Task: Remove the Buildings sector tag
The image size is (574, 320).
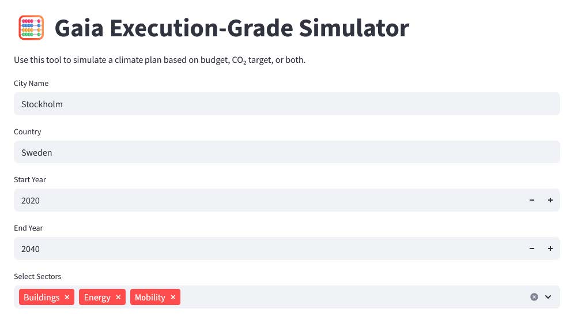Action: coord(67,298)
